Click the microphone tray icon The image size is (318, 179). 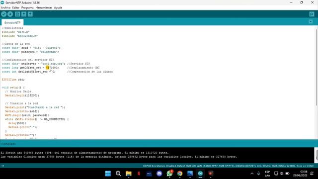(x=258, y=174)
